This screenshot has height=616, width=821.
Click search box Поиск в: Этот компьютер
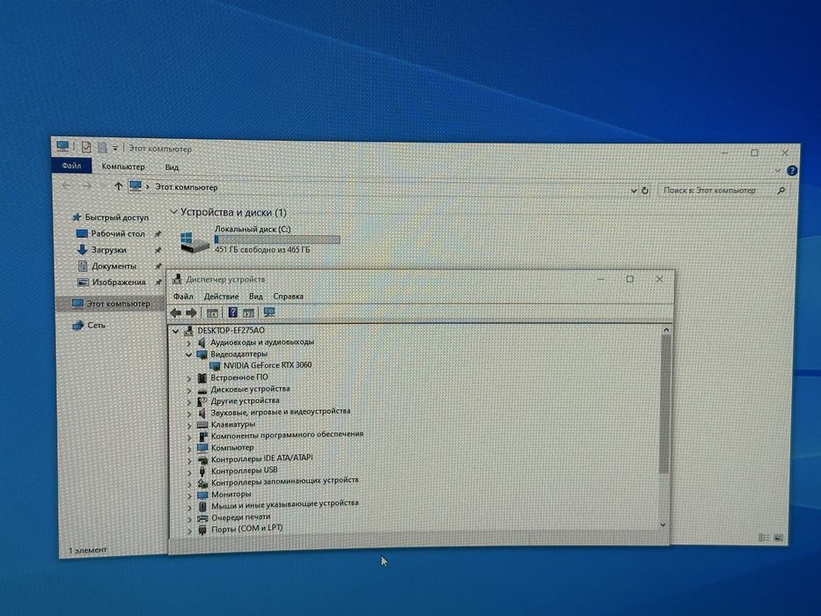[x=722, y=191]
